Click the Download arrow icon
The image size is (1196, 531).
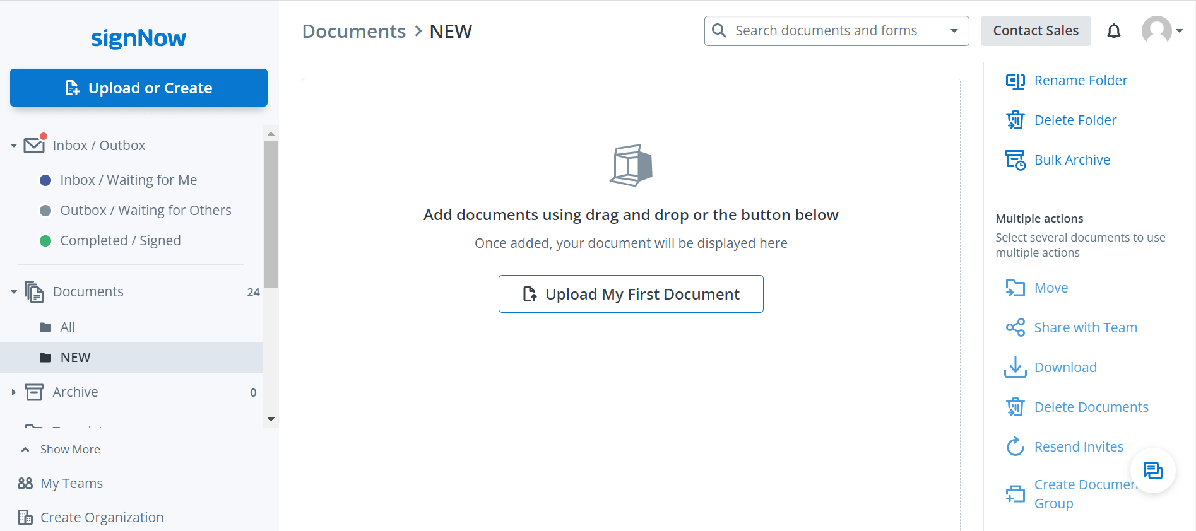point(1015,367)
